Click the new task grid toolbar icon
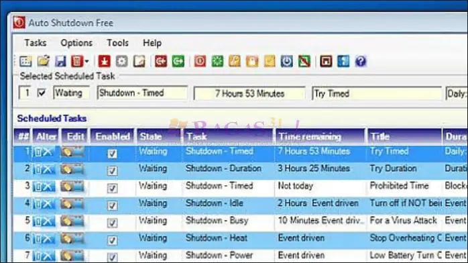The width and height of the screenshot is (468, 263). 25,61
